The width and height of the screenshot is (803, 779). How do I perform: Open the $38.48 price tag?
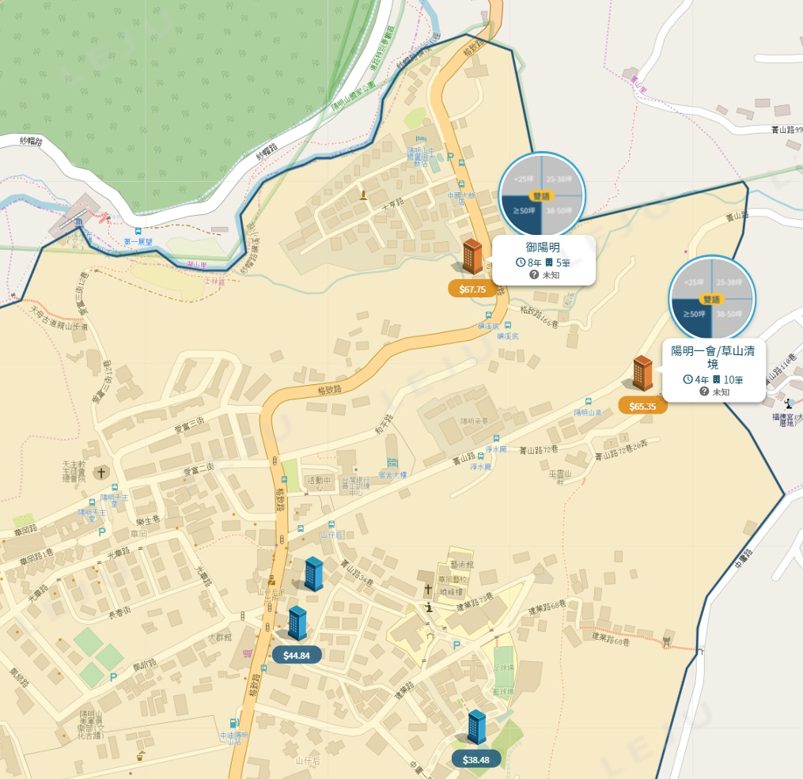(475, 759)
